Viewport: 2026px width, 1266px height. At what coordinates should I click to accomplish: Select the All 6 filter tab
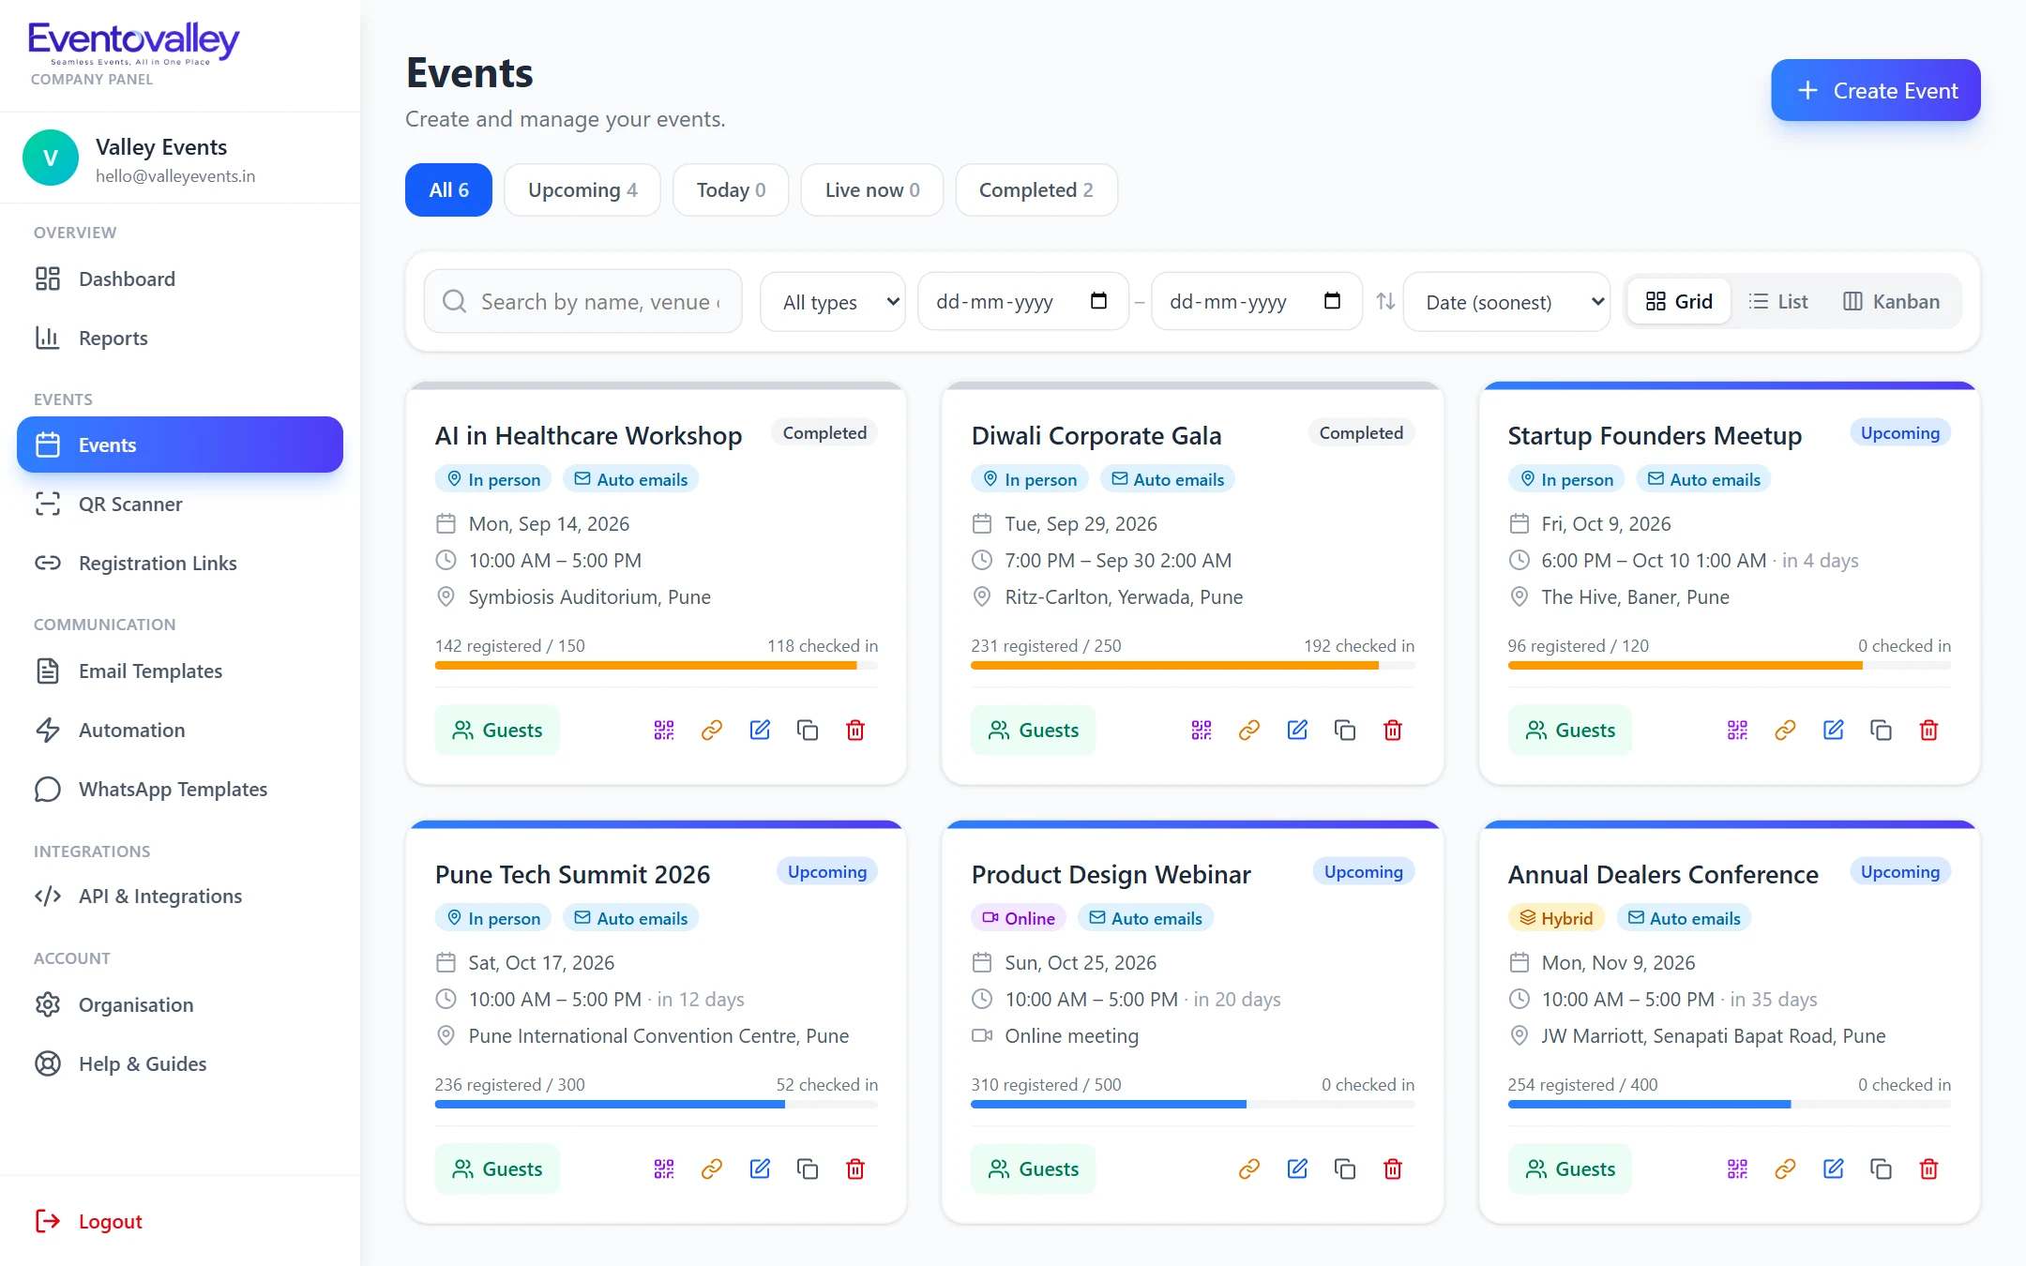point(448,189)
